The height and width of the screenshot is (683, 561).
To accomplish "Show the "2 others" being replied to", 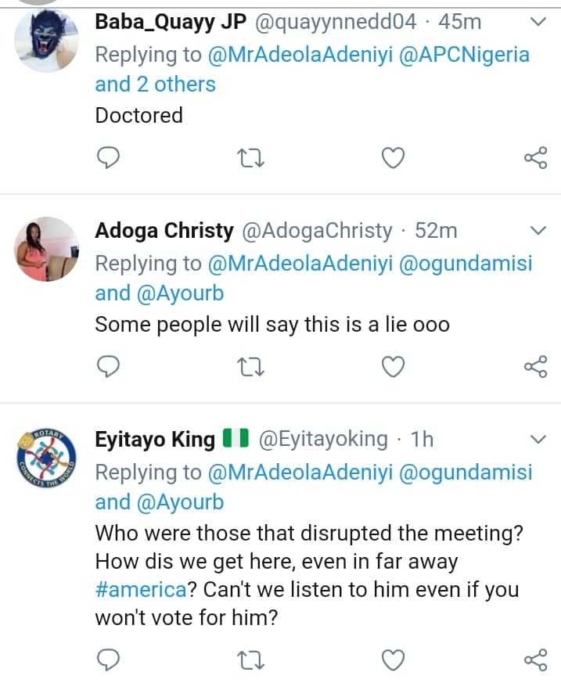I will click(x=176, y=84).
